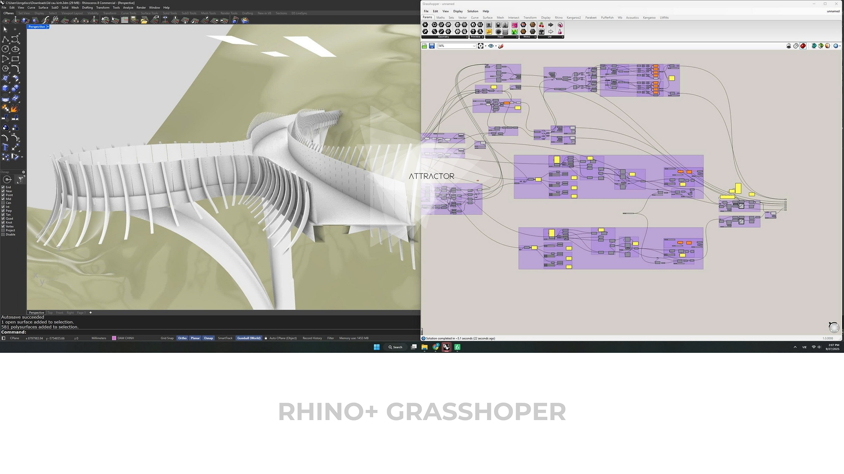
Task: Click the pink flask icon in Util group
Action: point(560,32)
